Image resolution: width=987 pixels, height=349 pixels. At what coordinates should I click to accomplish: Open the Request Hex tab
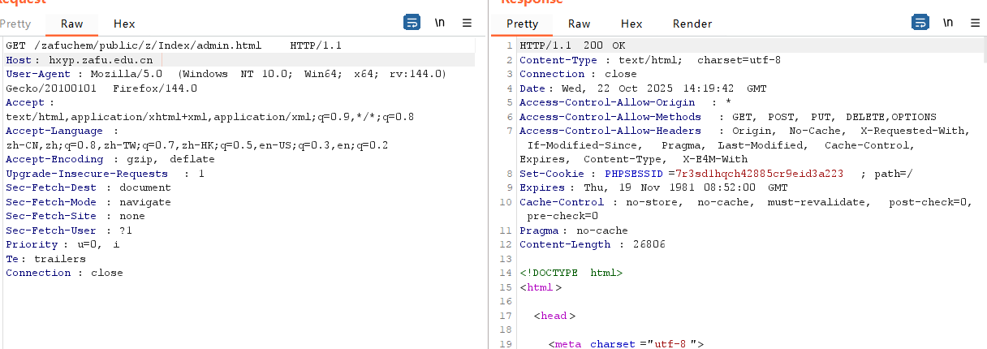coord(124,24)
